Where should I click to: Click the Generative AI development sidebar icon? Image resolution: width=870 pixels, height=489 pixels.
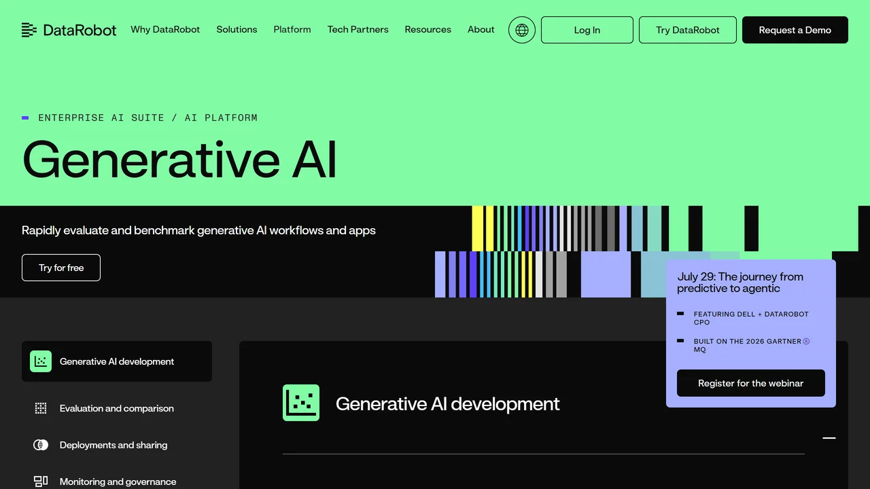point(41,361)
